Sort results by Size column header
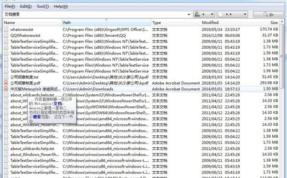 (260, 22)
